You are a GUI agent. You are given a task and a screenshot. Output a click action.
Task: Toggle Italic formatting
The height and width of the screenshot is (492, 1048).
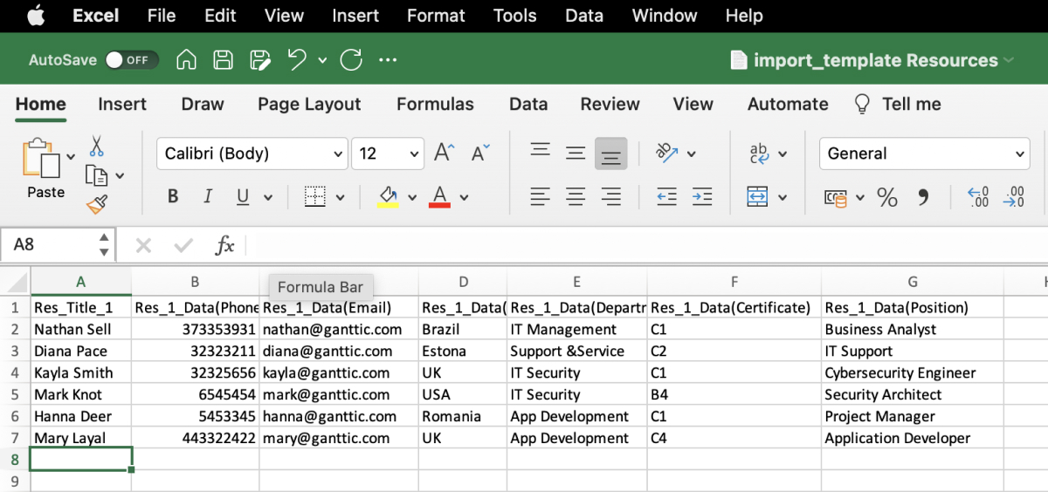pyautogui.click(x=208, y=196)
